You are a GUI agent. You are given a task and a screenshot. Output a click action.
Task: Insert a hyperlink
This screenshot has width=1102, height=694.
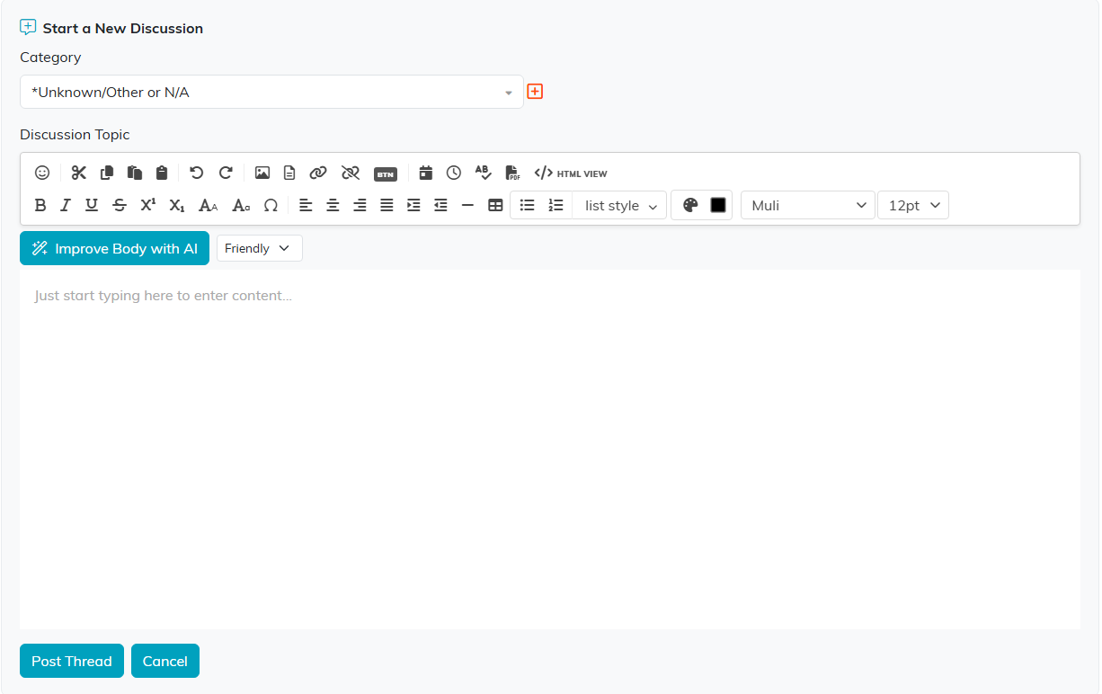[x=318, y=173]
